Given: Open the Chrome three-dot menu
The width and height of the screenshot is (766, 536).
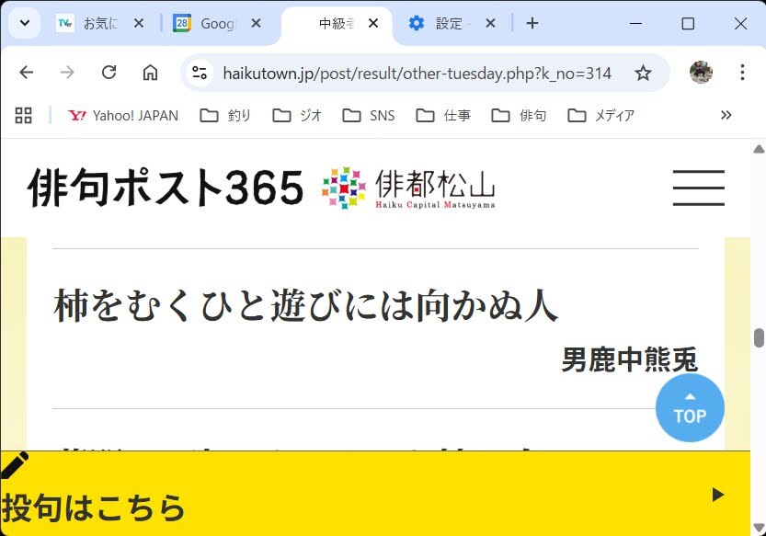Looking at the screenshot, I should click(742, 73).
